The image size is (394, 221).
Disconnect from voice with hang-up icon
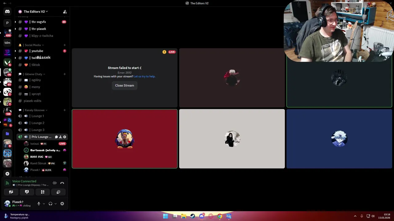(62, 183)
